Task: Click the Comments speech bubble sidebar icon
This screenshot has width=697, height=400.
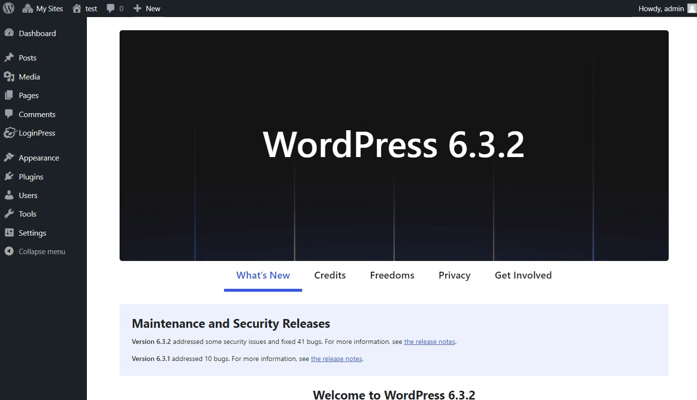Action: [9, 114]
